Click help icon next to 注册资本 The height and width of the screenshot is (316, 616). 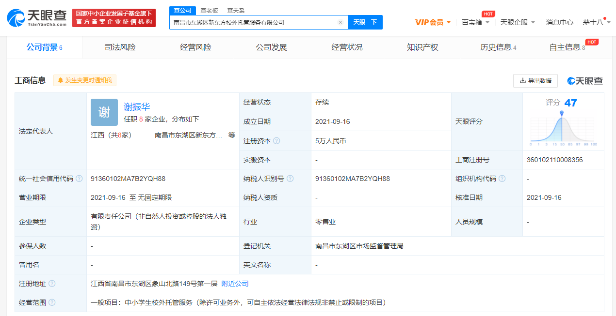276,141
